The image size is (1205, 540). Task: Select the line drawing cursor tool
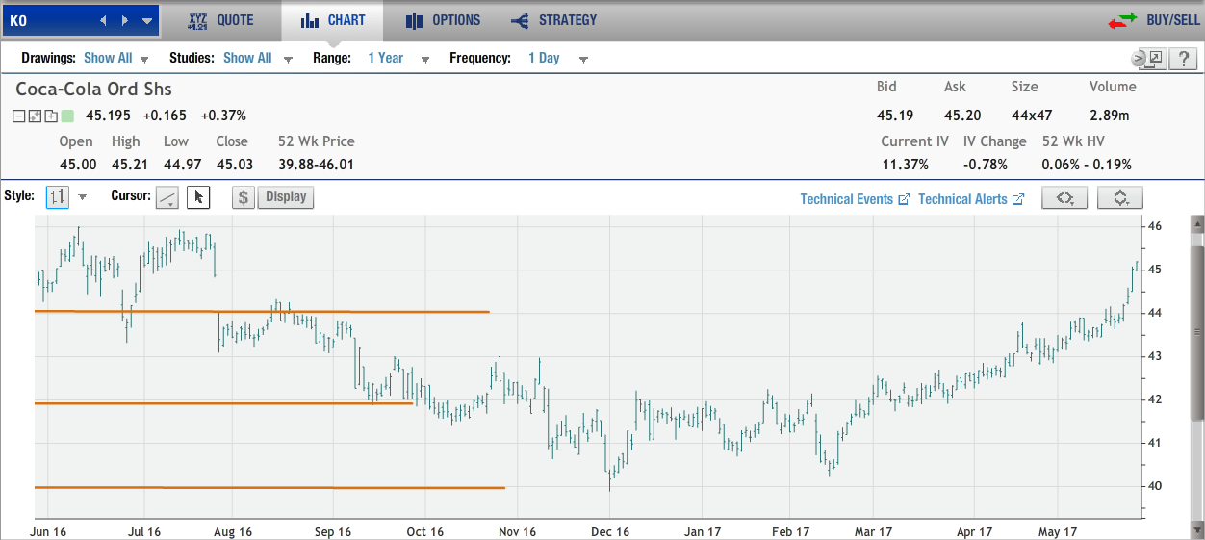coord(167,197)
